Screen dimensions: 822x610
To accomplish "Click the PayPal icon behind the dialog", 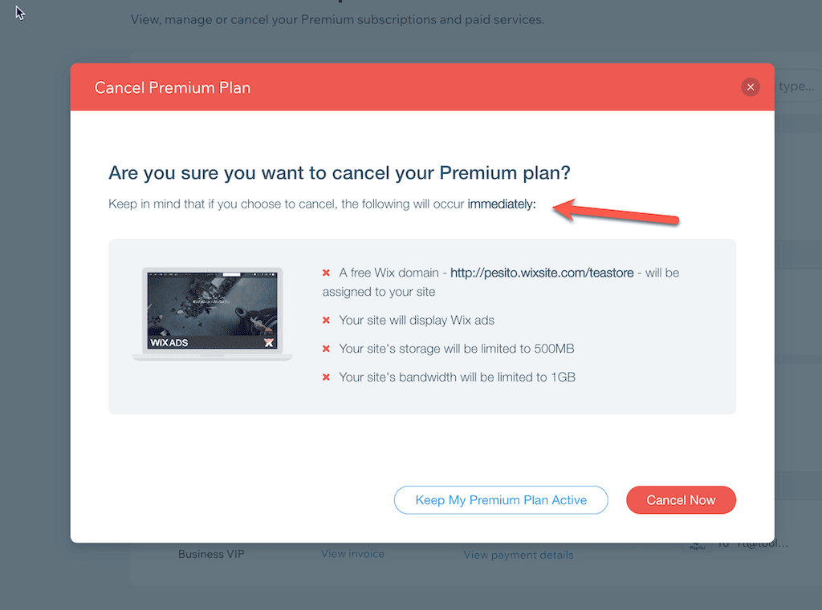I will coord(697,547).
